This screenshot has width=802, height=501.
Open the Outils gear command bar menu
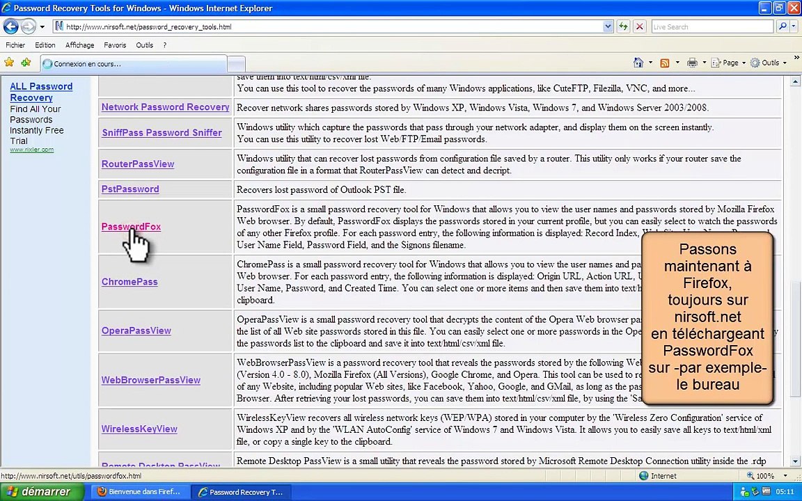click(767, 63)
